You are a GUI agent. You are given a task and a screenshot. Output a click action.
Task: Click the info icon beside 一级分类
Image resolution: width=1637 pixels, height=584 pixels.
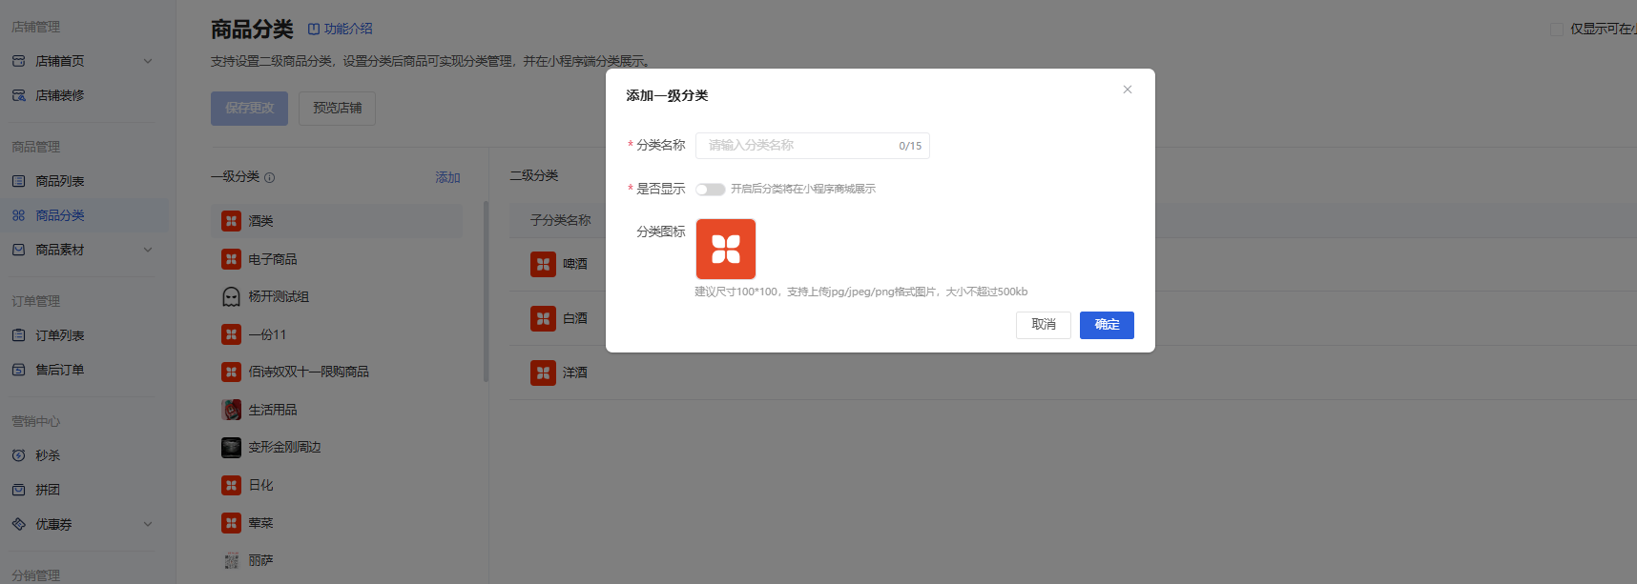269,177
